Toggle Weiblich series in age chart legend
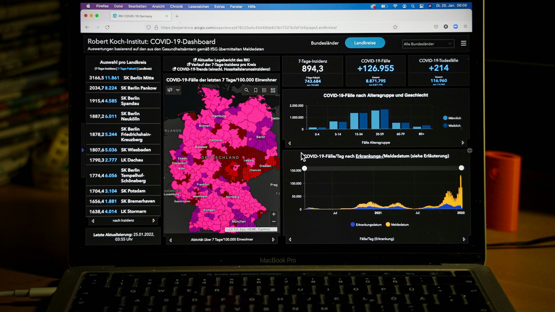 [x=452, y=126]
